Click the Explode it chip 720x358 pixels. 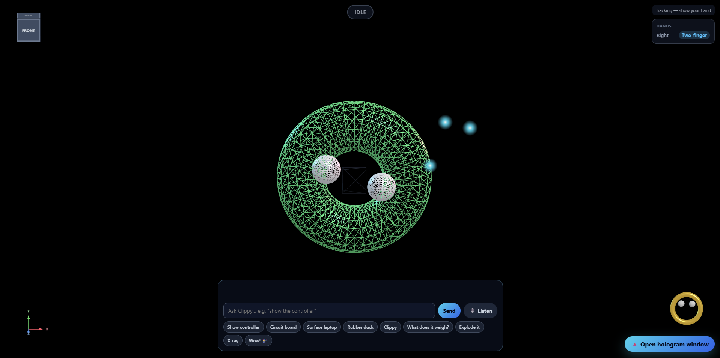click(x=469, y=327)
